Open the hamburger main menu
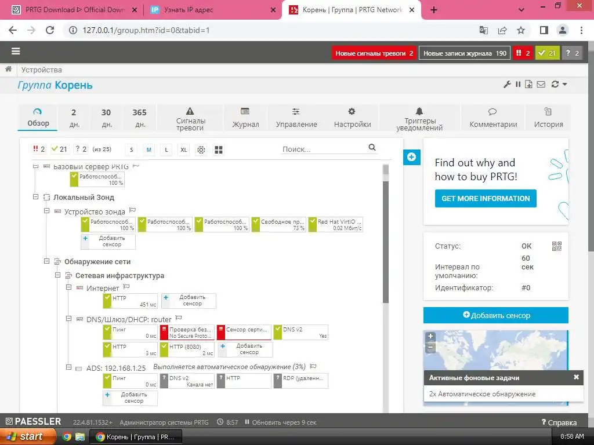Viewport: 594px width, 445px height. (16, 52)
